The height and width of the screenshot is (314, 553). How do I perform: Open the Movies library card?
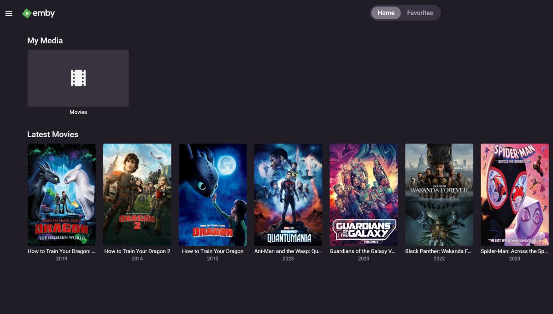click(x=78, y=78)
